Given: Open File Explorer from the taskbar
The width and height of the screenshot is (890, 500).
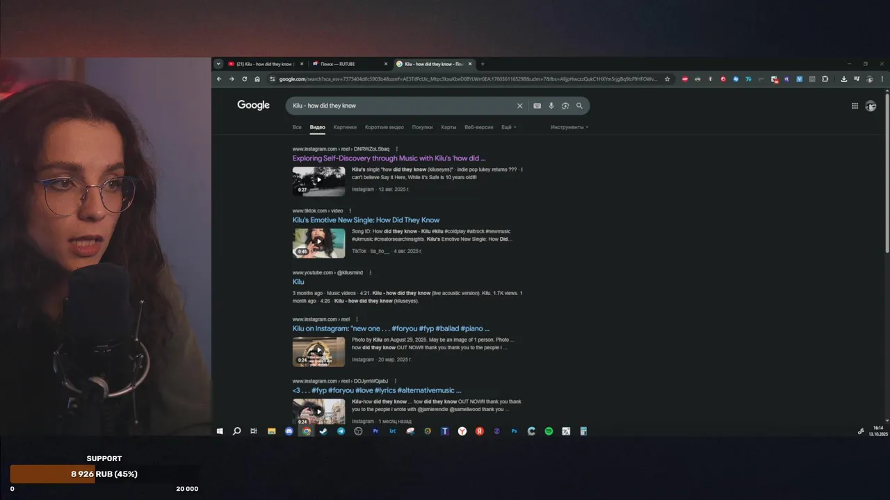Looking at the screenshot, I should click(271, 431).
